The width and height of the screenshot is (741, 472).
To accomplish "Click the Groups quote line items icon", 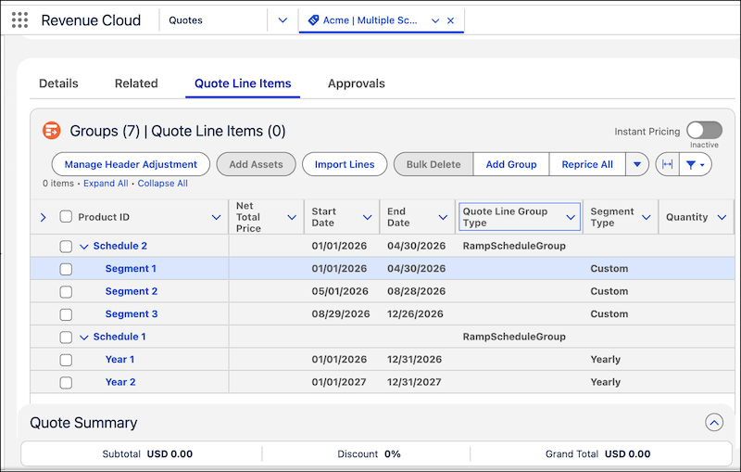I will click(x=52, y=131).
